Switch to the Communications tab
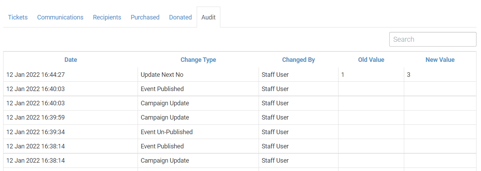 tap(60, 17)
